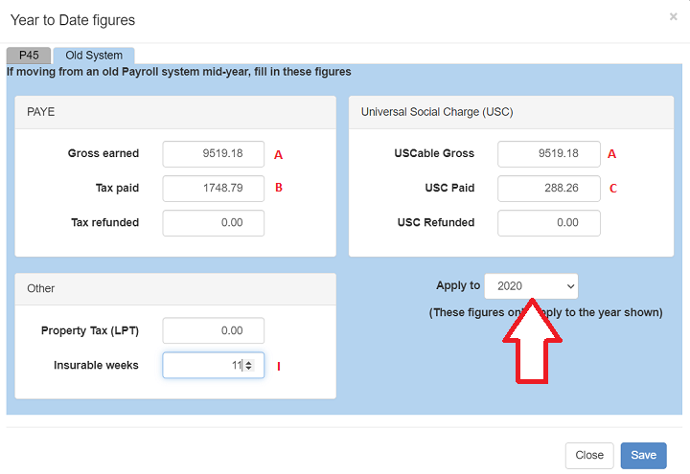Click the Insurable weeks label

pyautogui.click(x=96, y=365)
